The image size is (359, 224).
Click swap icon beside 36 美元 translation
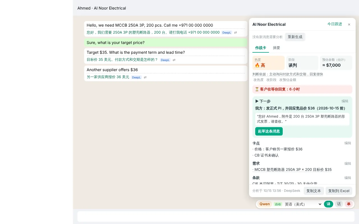(x=145, y=77)
